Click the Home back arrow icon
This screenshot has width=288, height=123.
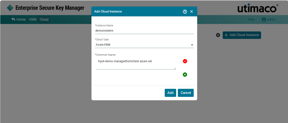[13, 19]
